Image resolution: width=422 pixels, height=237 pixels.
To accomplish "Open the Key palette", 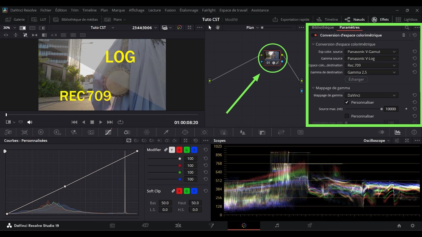I will [262, 132].
